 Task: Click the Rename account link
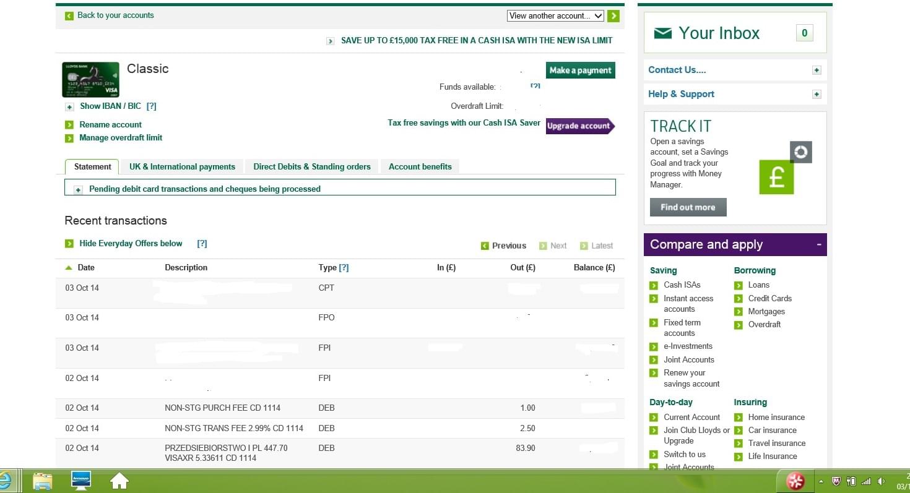tap(110, 124)
